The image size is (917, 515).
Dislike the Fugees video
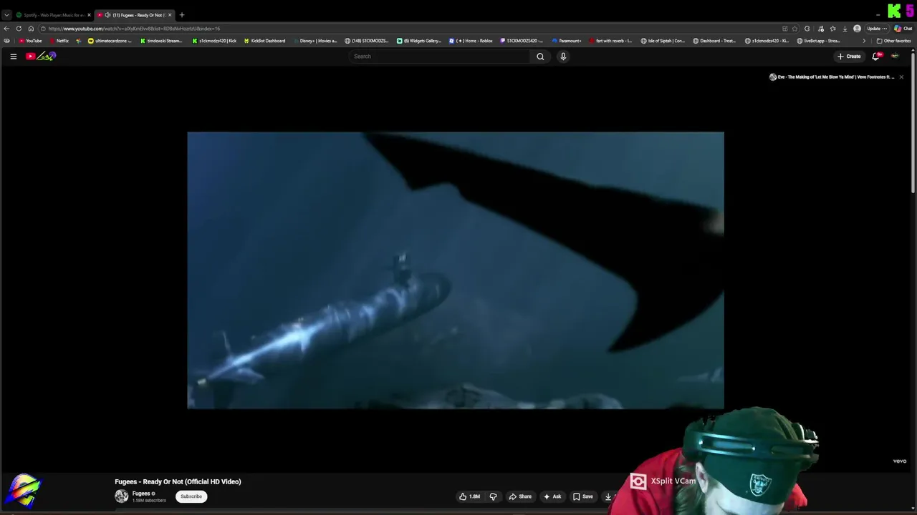493,496
